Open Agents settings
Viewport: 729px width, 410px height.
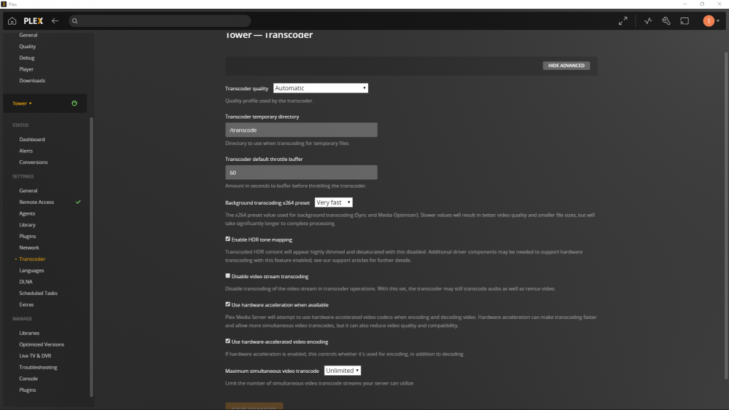click(27, 213)
